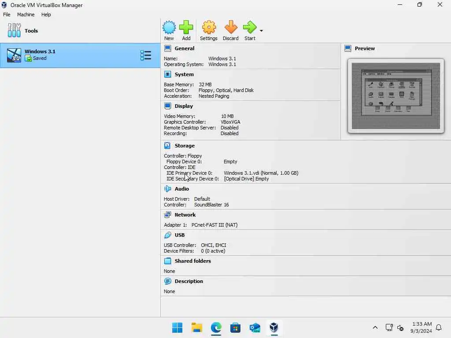Screen dimensions: 451x338
Task: Open the Windows Start button in taskbar
Action: tap(177, 327)
